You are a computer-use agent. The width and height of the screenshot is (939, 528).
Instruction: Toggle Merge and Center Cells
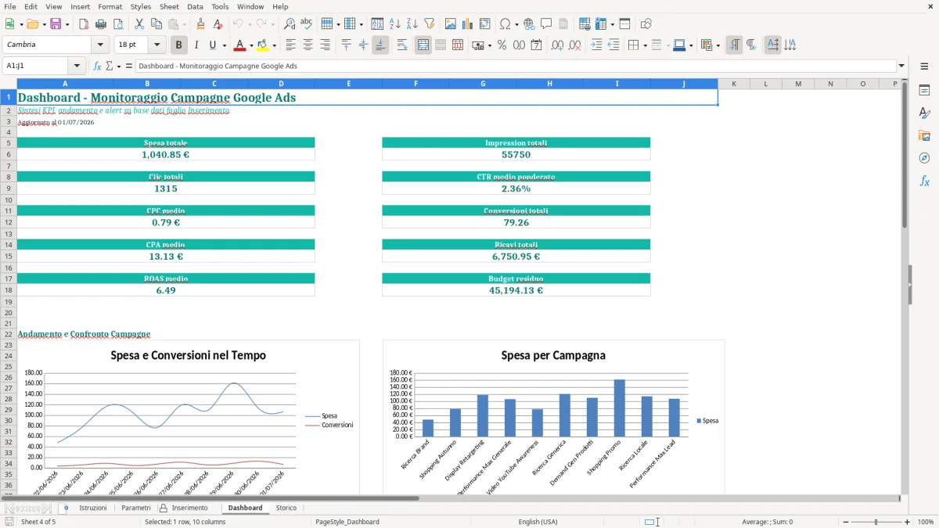pos(423,45)
